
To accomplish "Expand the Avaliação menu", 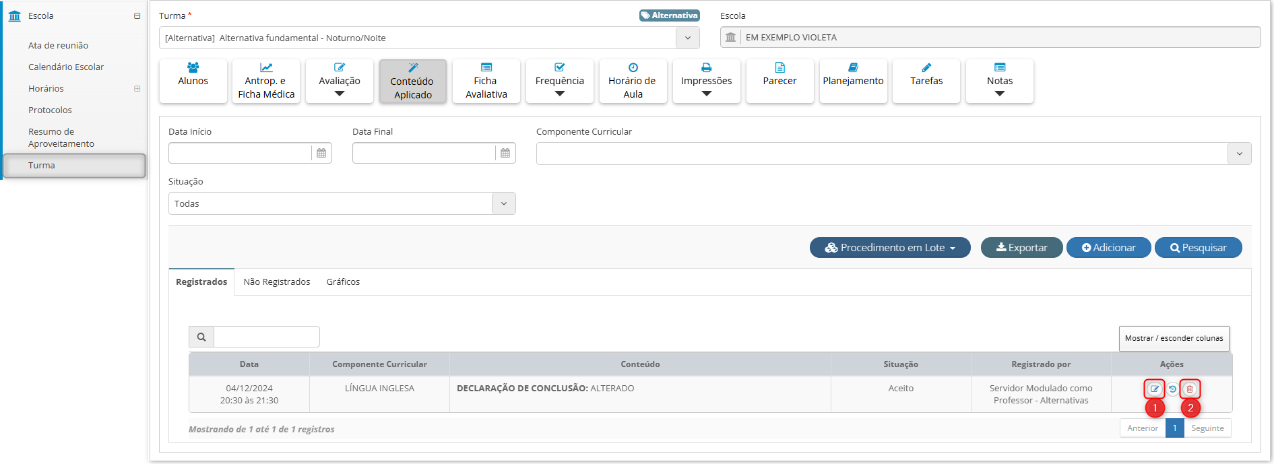I will tap(340, 81).
